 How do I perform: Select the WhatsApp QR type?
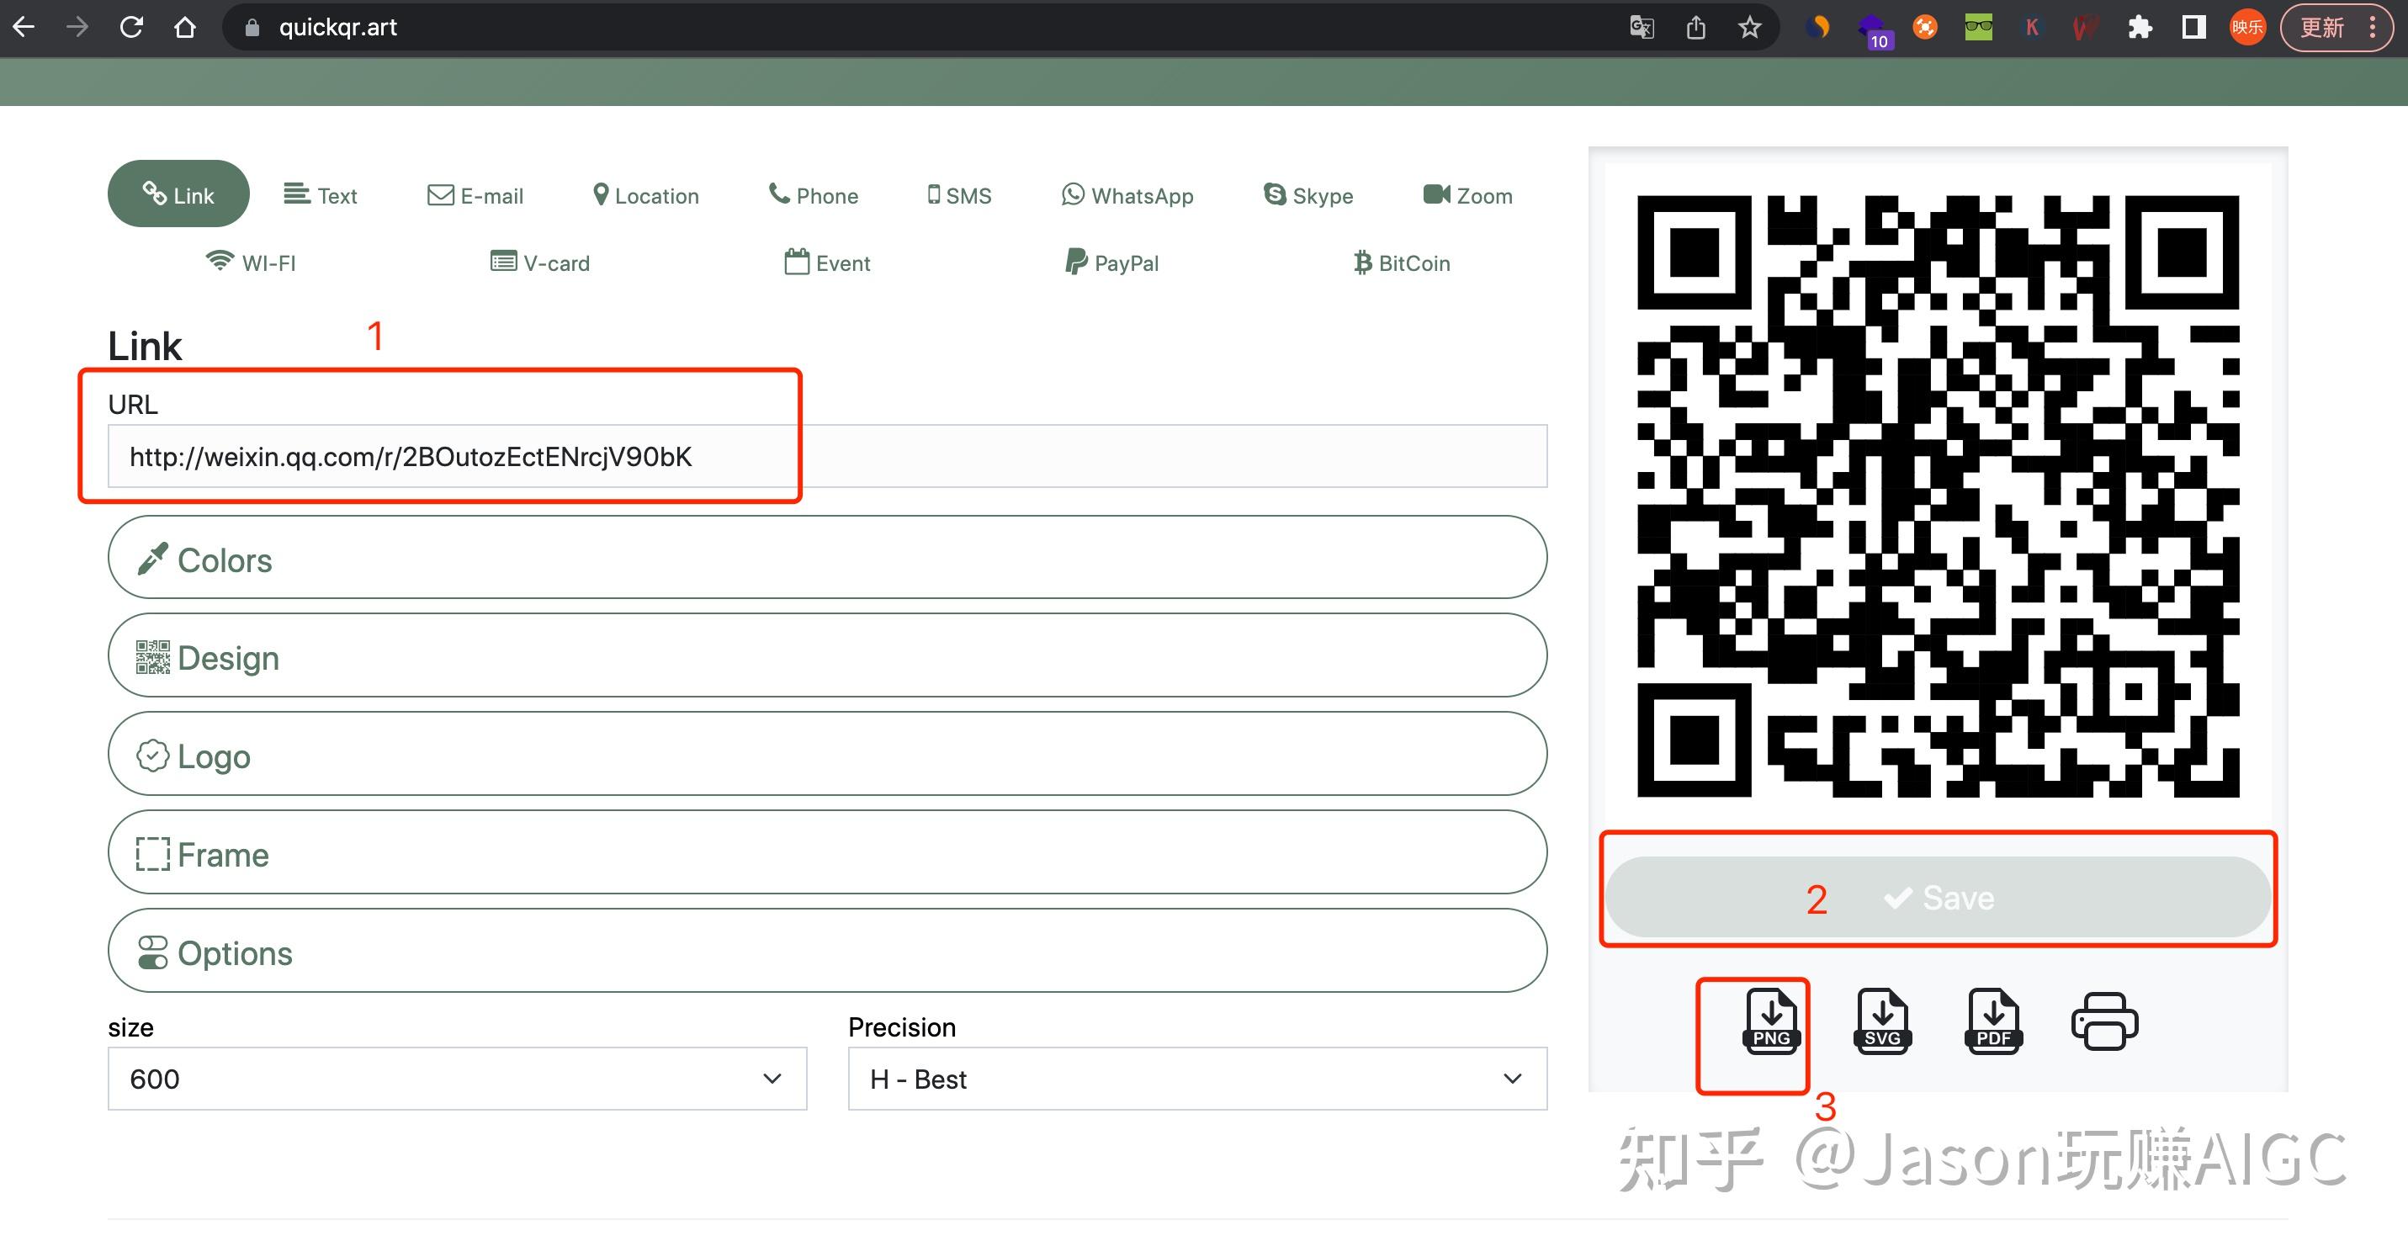pos(1127,195)
